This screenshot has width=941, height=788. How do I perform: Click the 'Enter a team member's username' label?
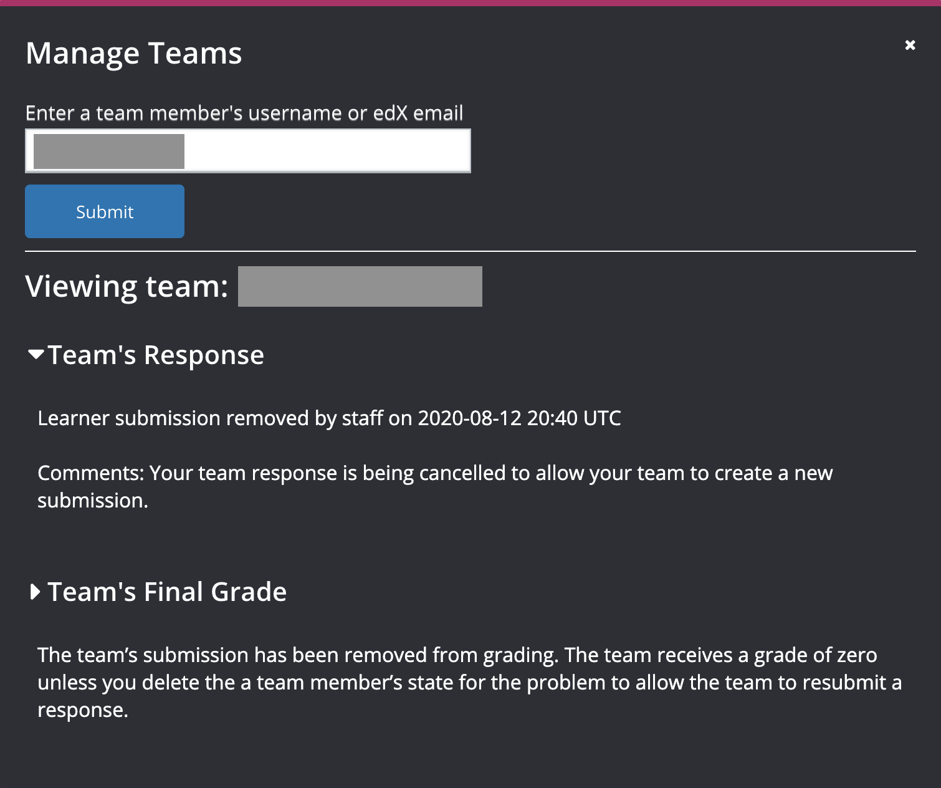[x=244, y=113]
